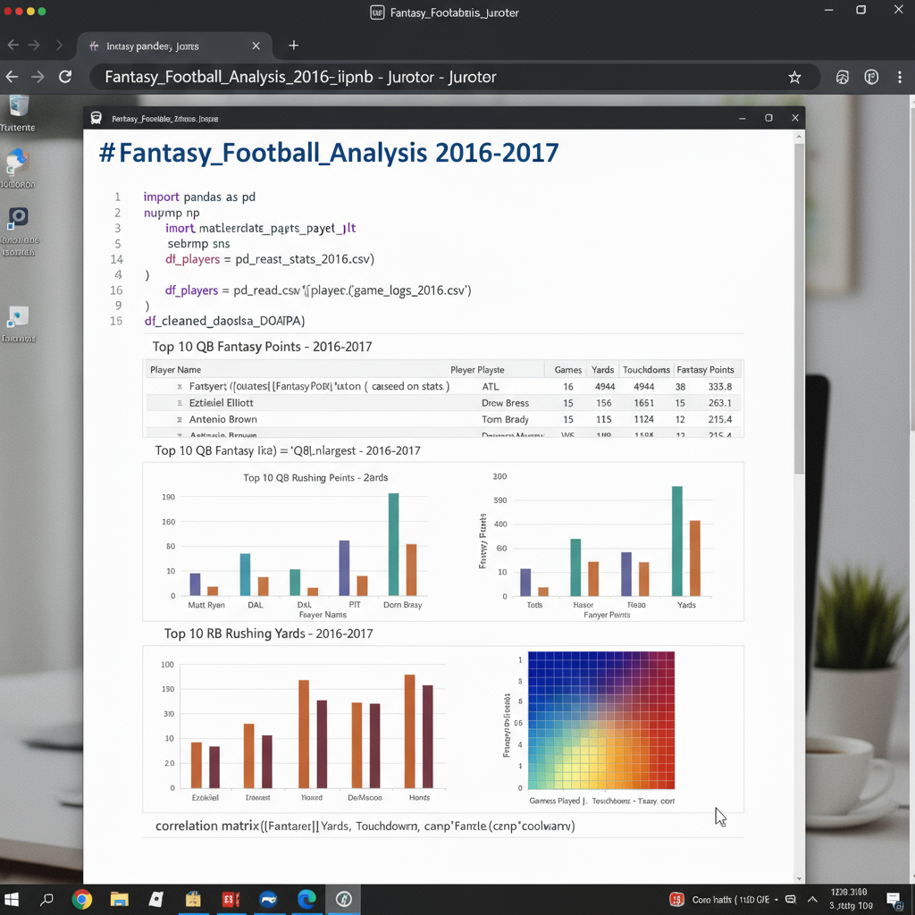Image resolution: width=915 pixels, height=915 pixels.
Task: Click the Windows Start button
Action: point(13,899)
